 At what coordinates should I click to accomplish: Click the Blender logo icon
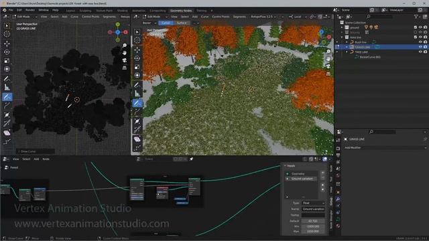(5, 10)
